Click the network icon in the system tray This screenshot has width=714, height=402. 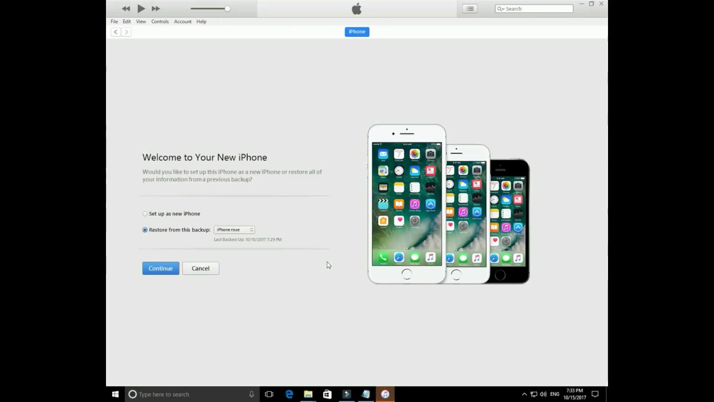click(534, 394)
